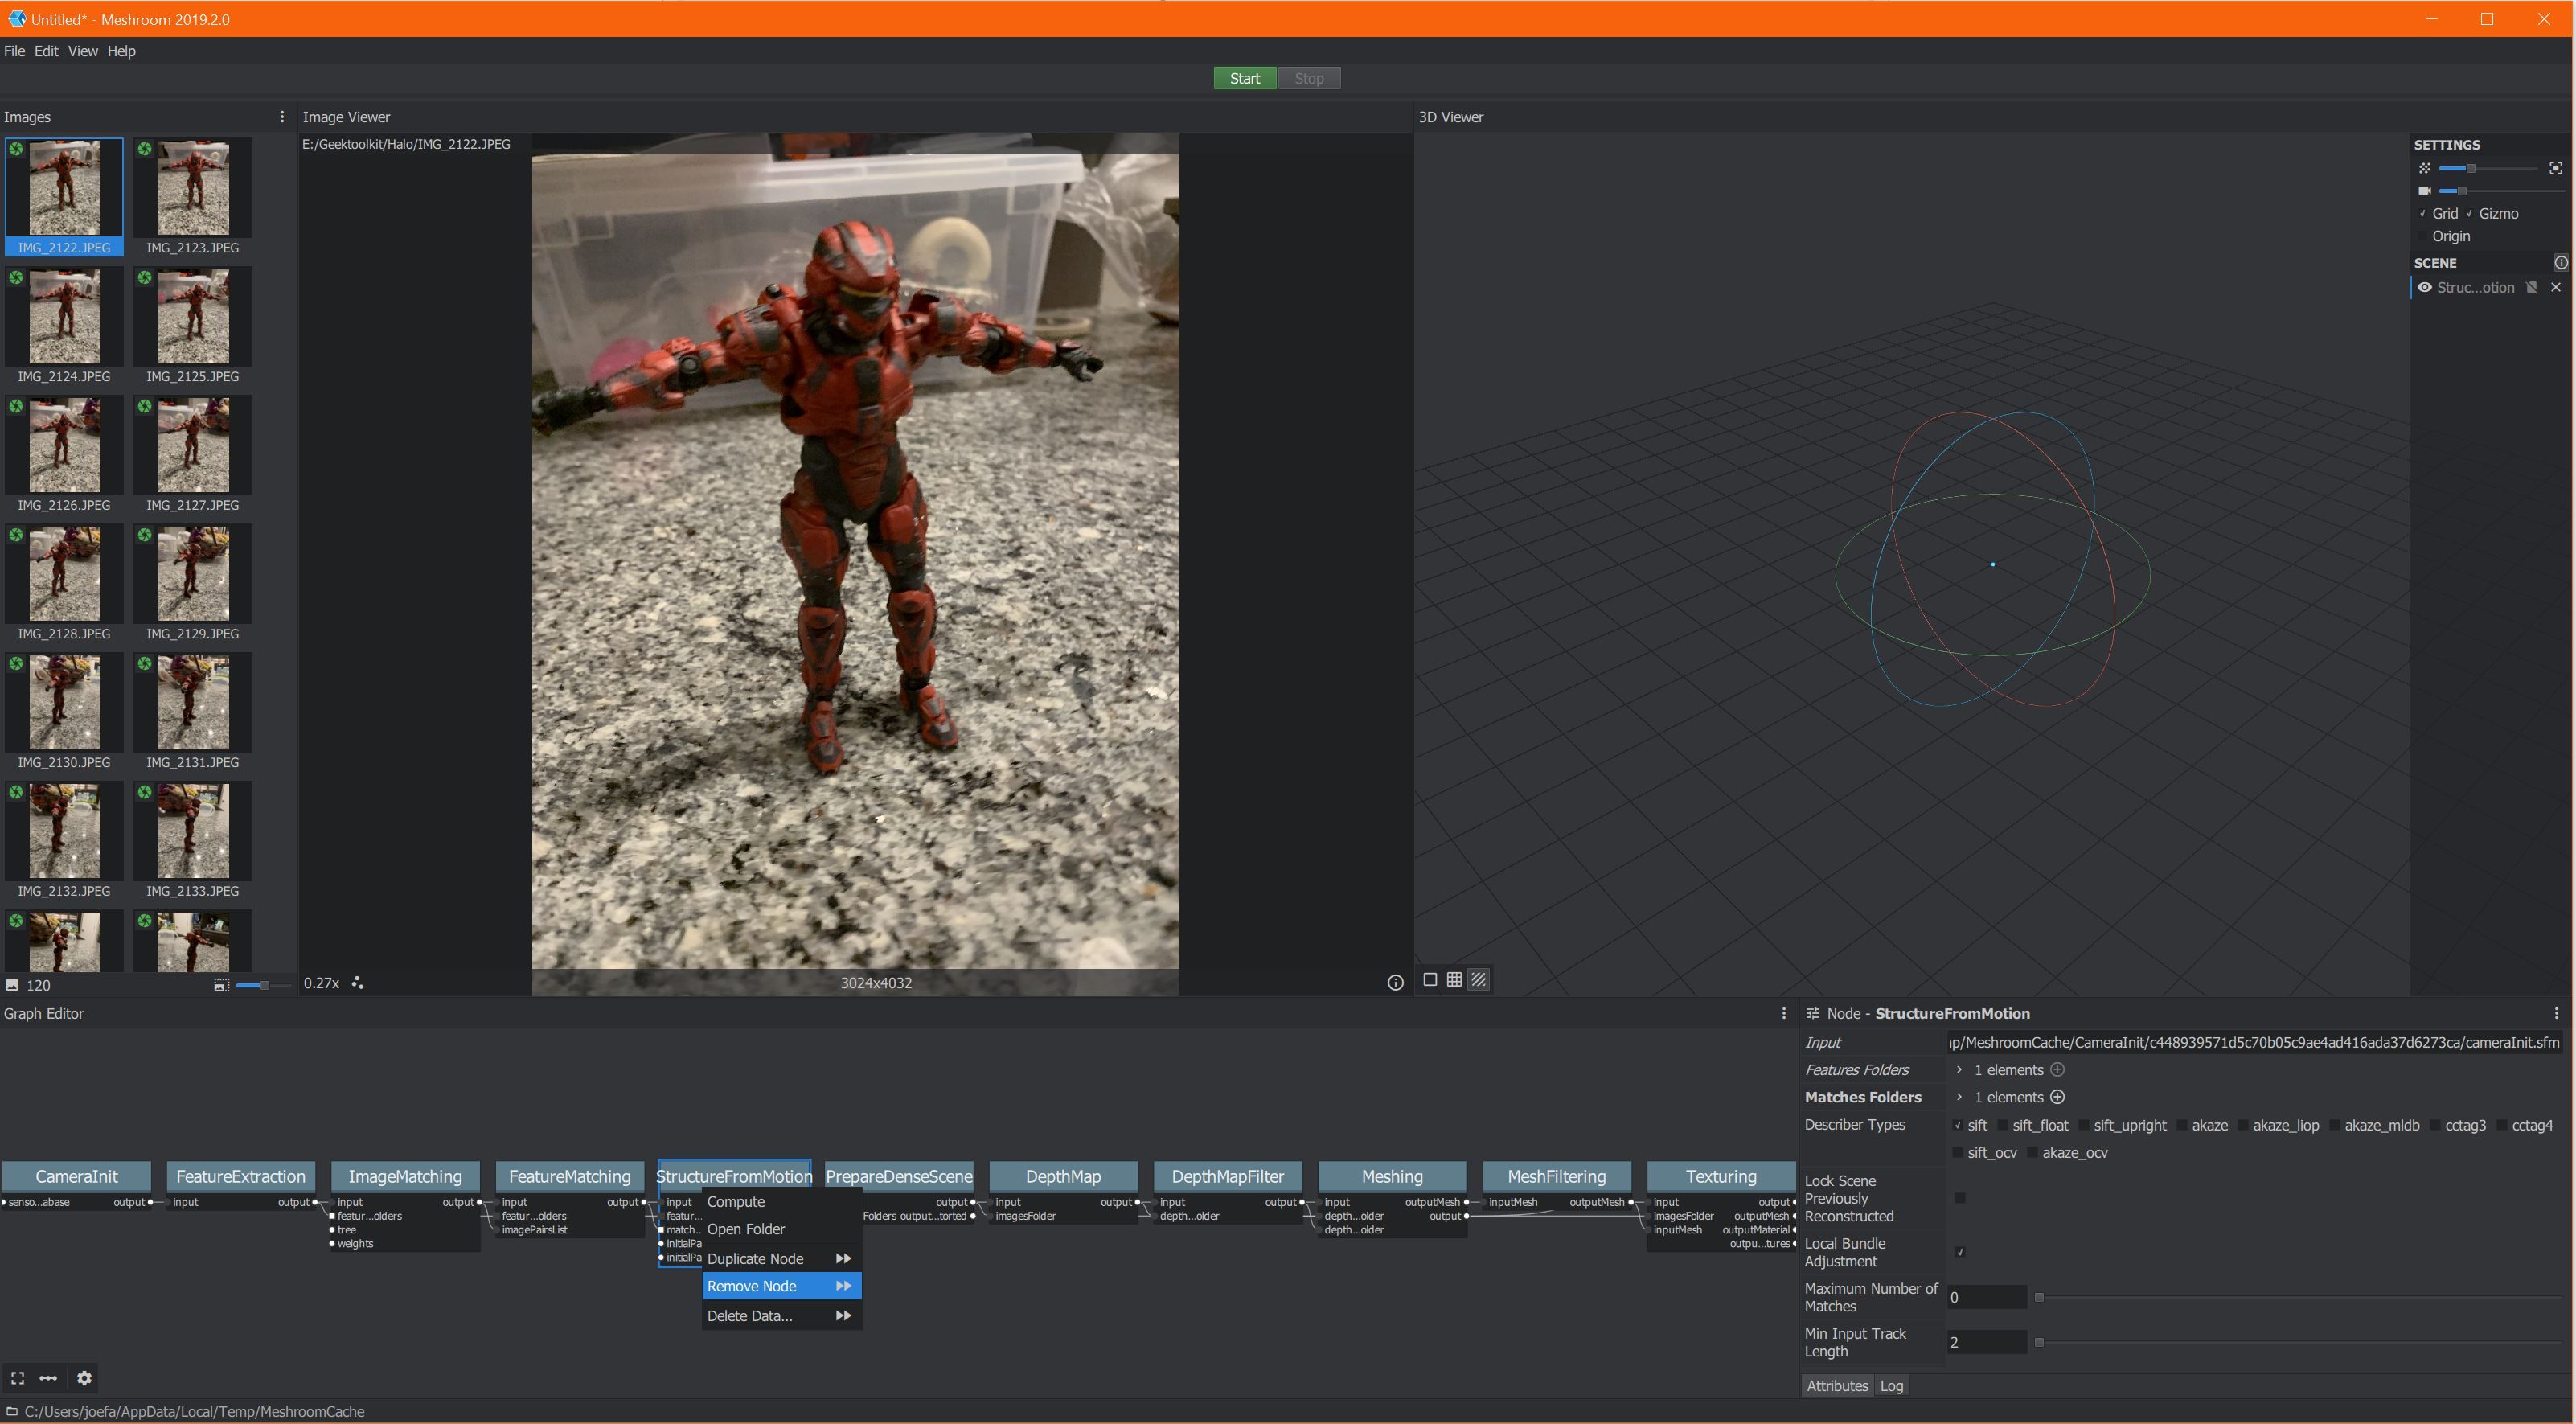2576x1424 pixels.
Task: Click the cache folder icon in status bar
Action: pyautogui.click(x=12, y=1411)
